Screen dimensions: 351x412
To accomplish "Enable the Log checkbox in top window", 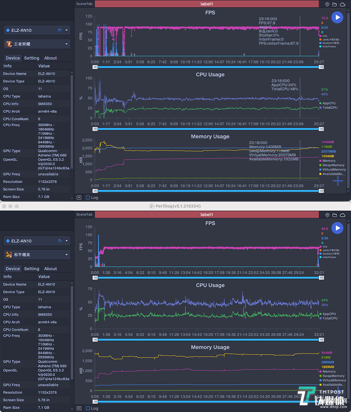I will 88,198.
